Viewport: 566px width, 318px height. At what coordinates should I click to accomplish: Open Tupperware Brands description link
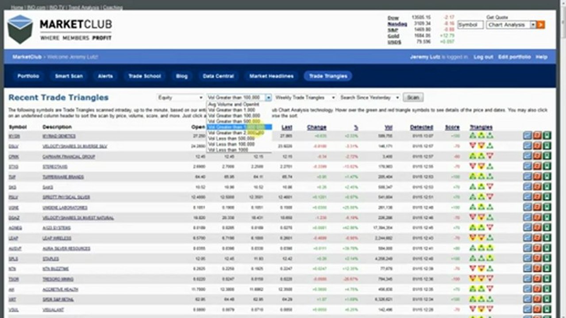tap(63, 177)
